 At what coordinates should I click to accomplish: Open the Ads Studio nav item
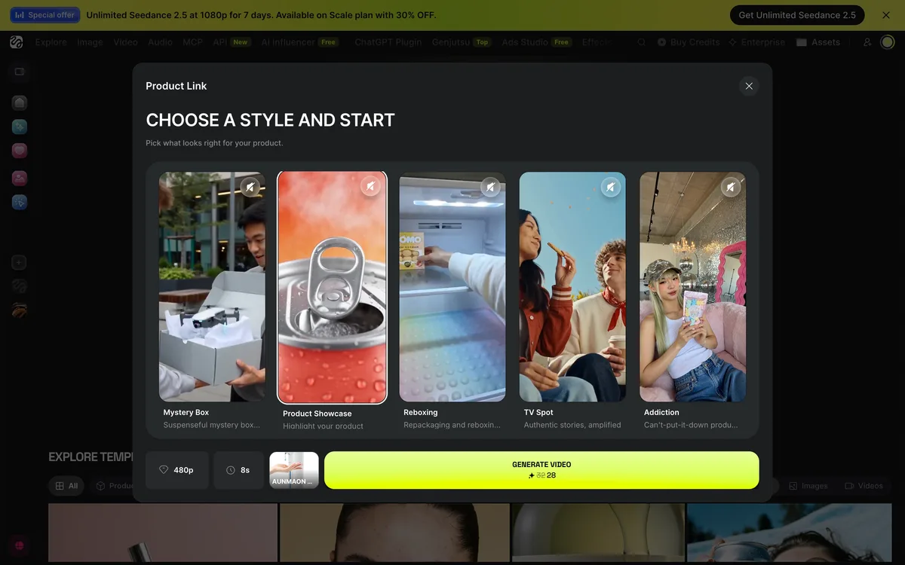536,42
